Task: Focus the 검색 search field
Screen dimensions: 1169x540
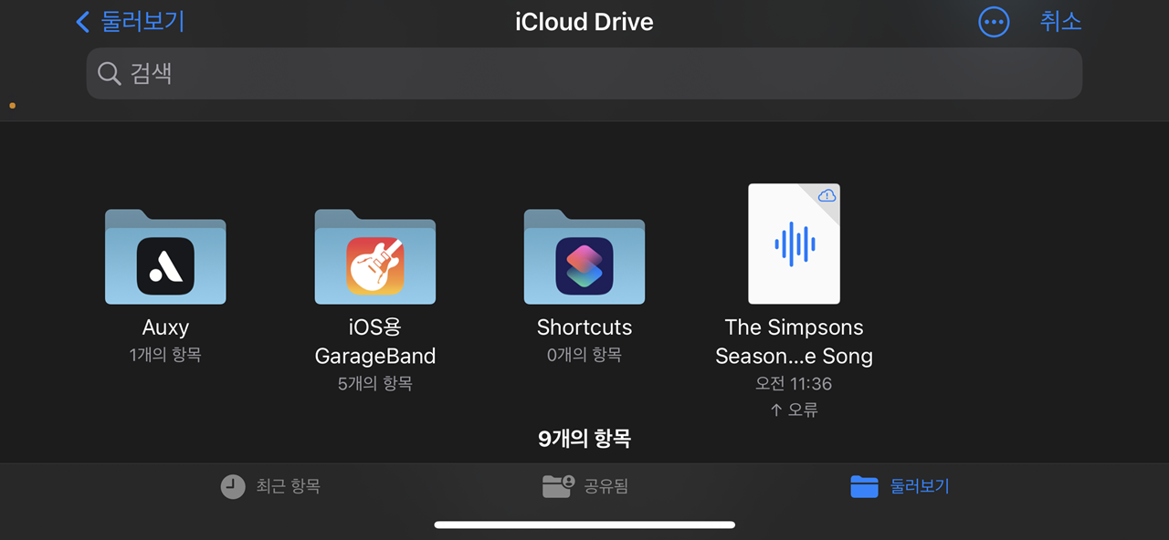Action: point(584,74)
